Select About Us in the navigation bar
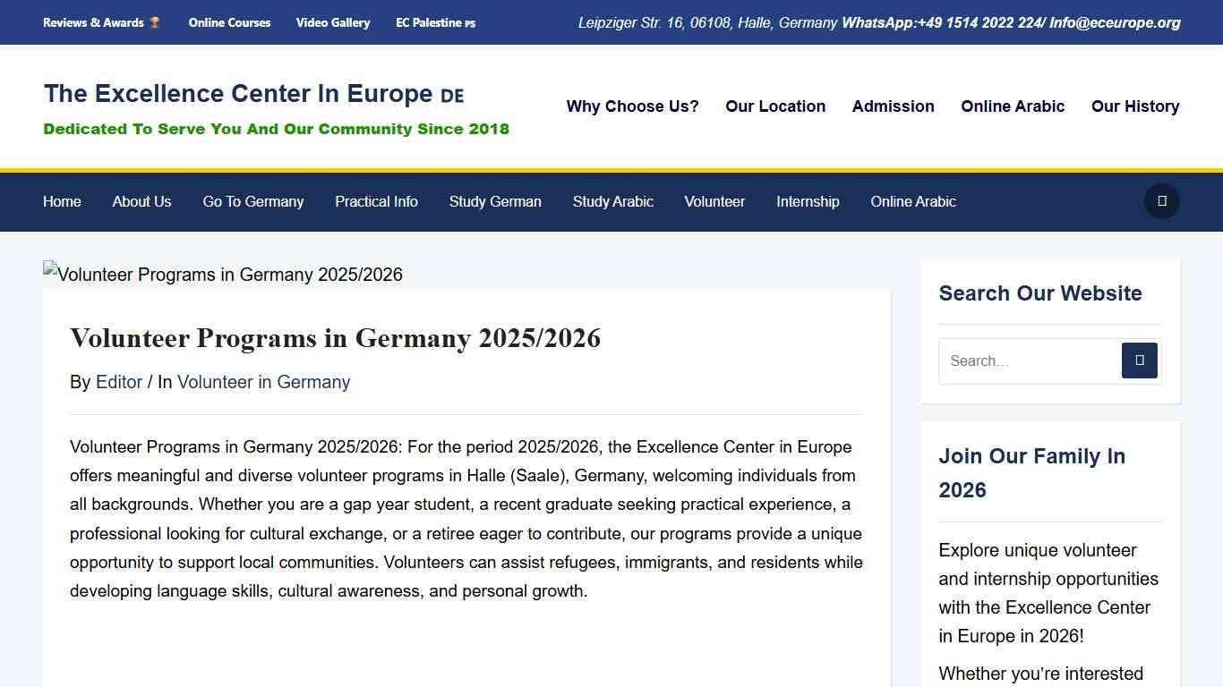Viewport: 1223px width, 687px height. point(141,201)
